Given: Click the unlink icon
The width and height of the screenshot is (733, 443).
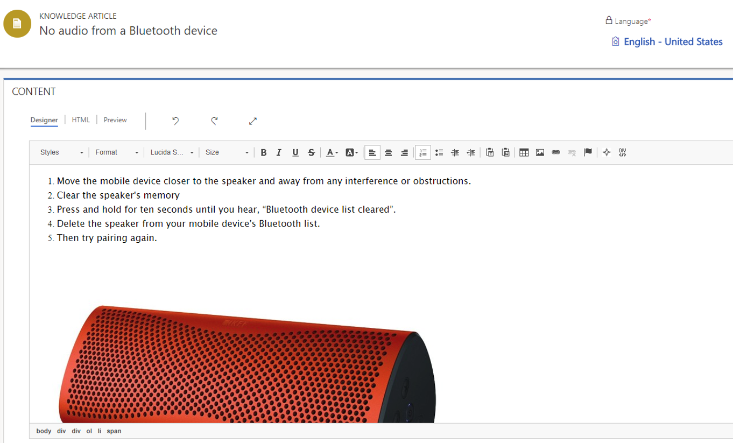Looking at the screenshot, I should pos(572,153).
